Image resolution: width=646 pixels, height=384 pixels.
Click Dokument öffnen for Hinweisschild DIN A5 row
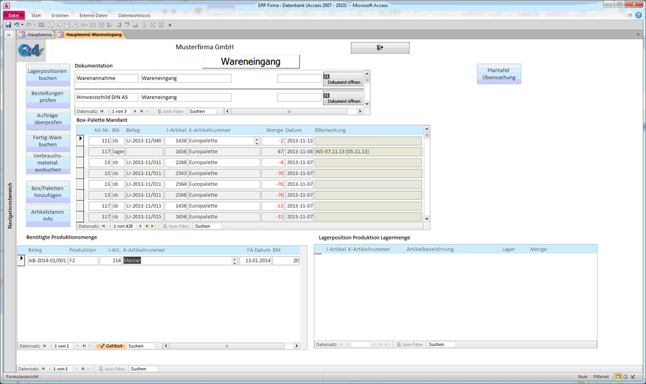point(344,98)
